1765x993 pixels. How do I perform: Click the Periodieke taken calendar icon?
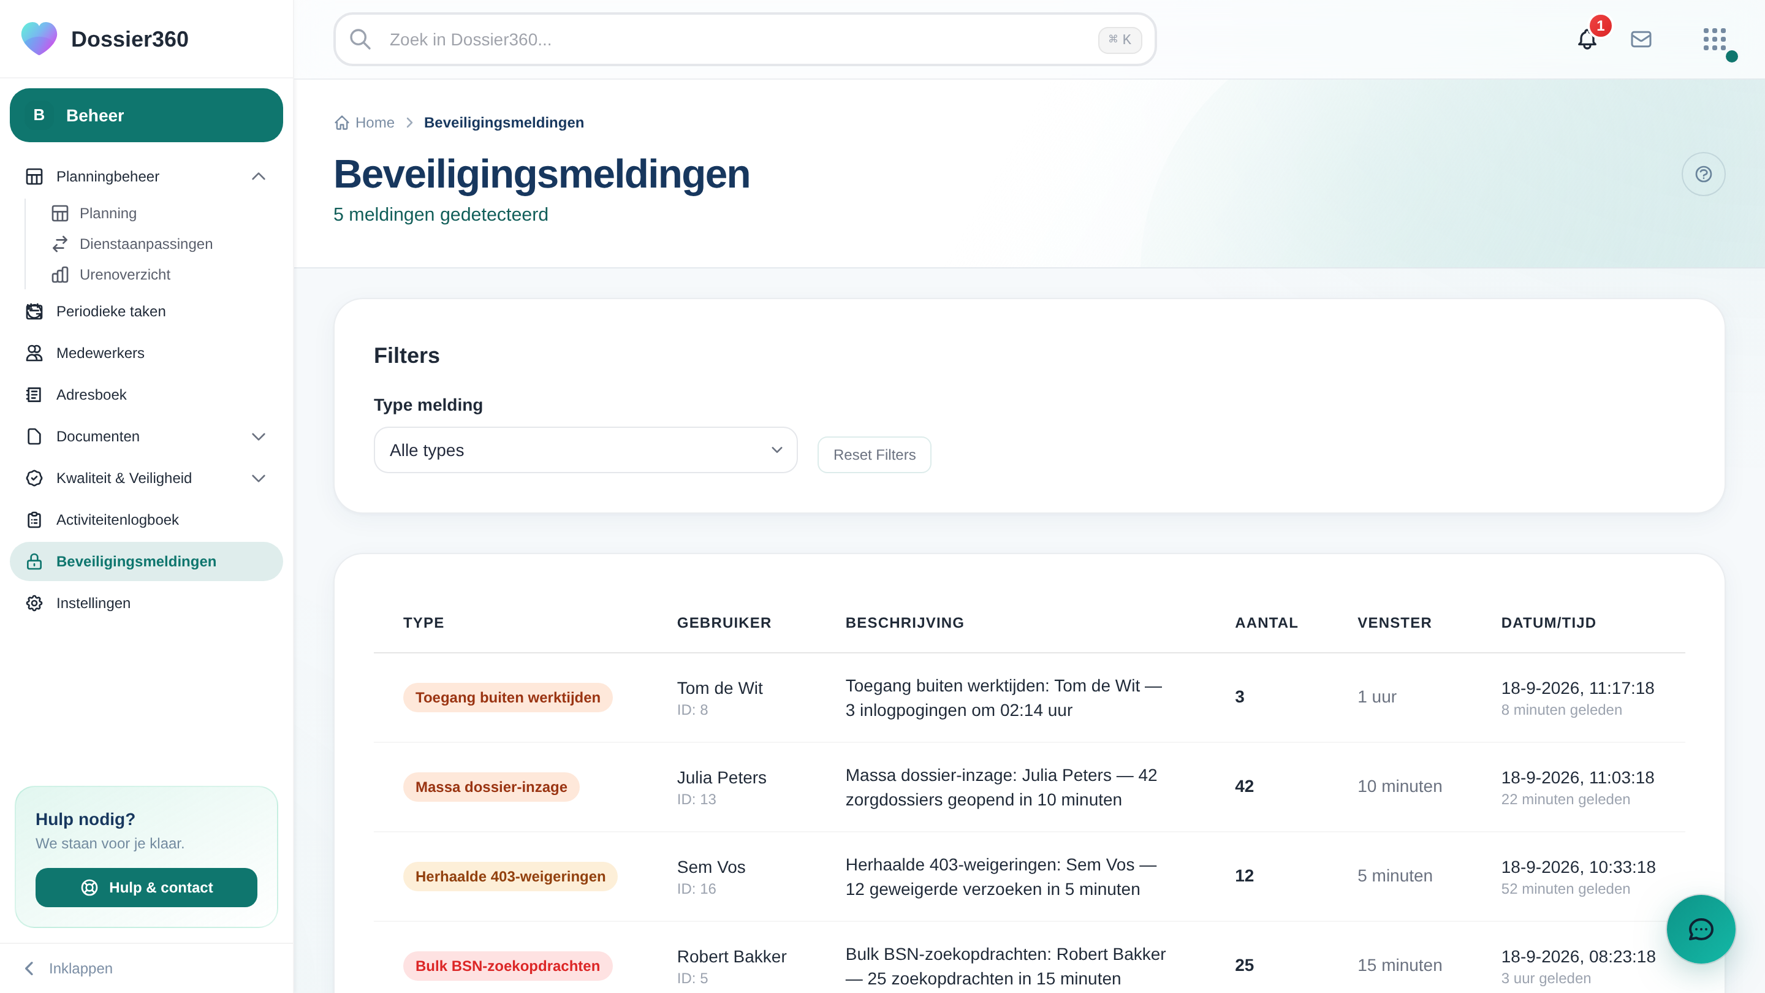tap(34, 311)
